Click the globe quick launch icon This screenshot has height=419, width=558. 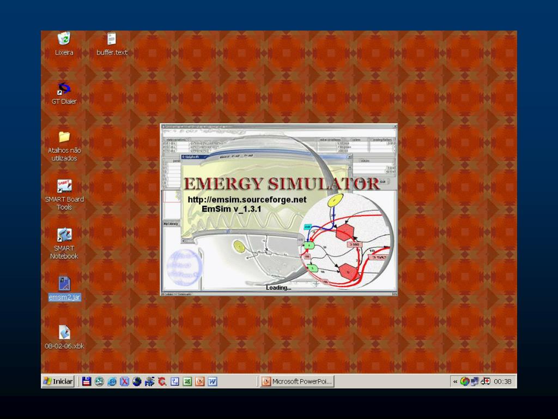pos(137,381)
